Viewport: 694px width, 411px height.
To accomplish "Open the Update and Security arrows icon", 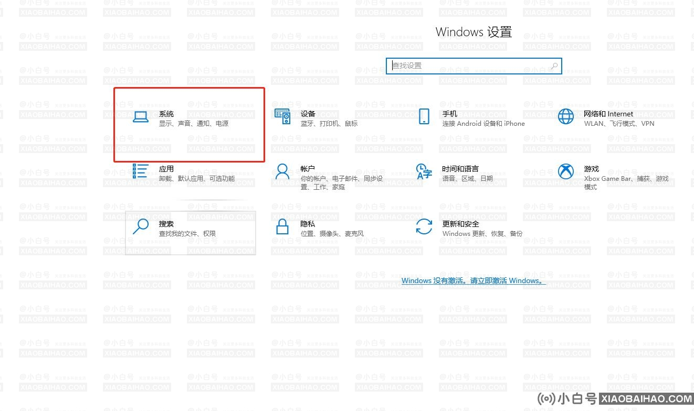I will pos(424,226).
